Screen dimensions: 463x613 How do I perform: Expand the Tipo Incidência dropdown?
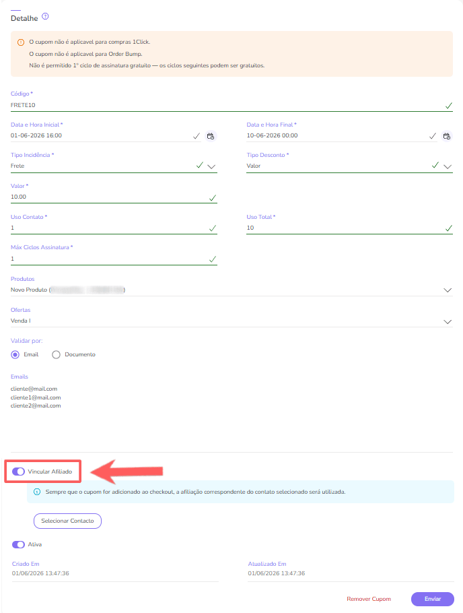click(211, 166)
